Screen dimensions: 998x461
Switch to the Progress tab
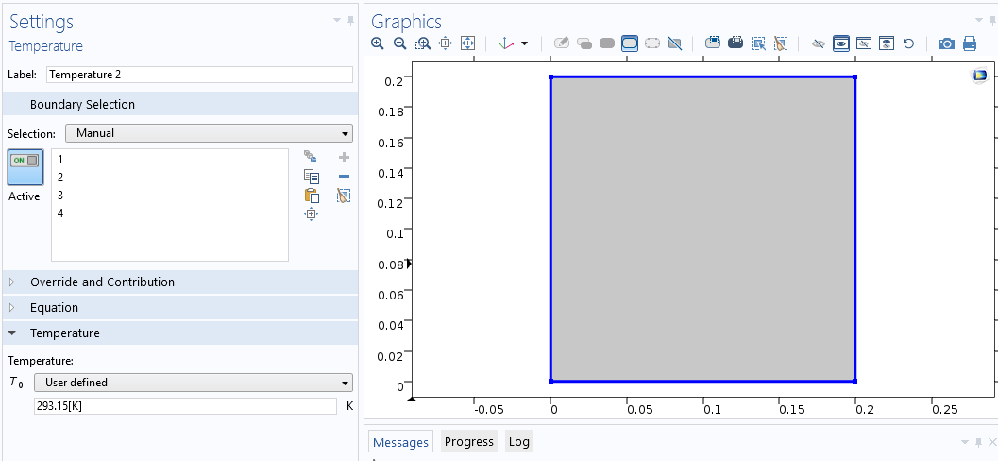468,442
